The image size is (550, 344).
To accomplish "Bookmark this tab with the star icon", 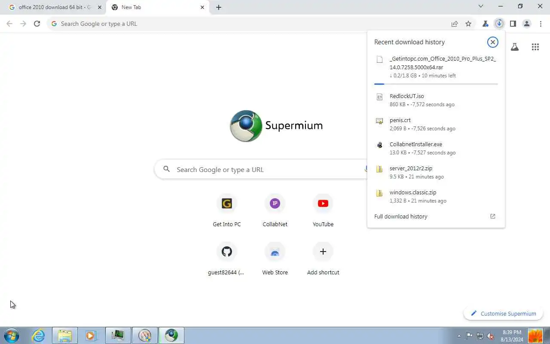I will pos(468,24).
